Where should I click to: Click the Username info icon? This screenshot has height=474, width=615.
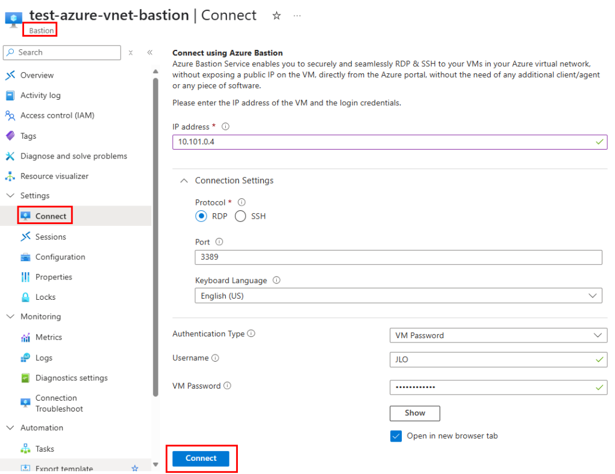(216, 358)
